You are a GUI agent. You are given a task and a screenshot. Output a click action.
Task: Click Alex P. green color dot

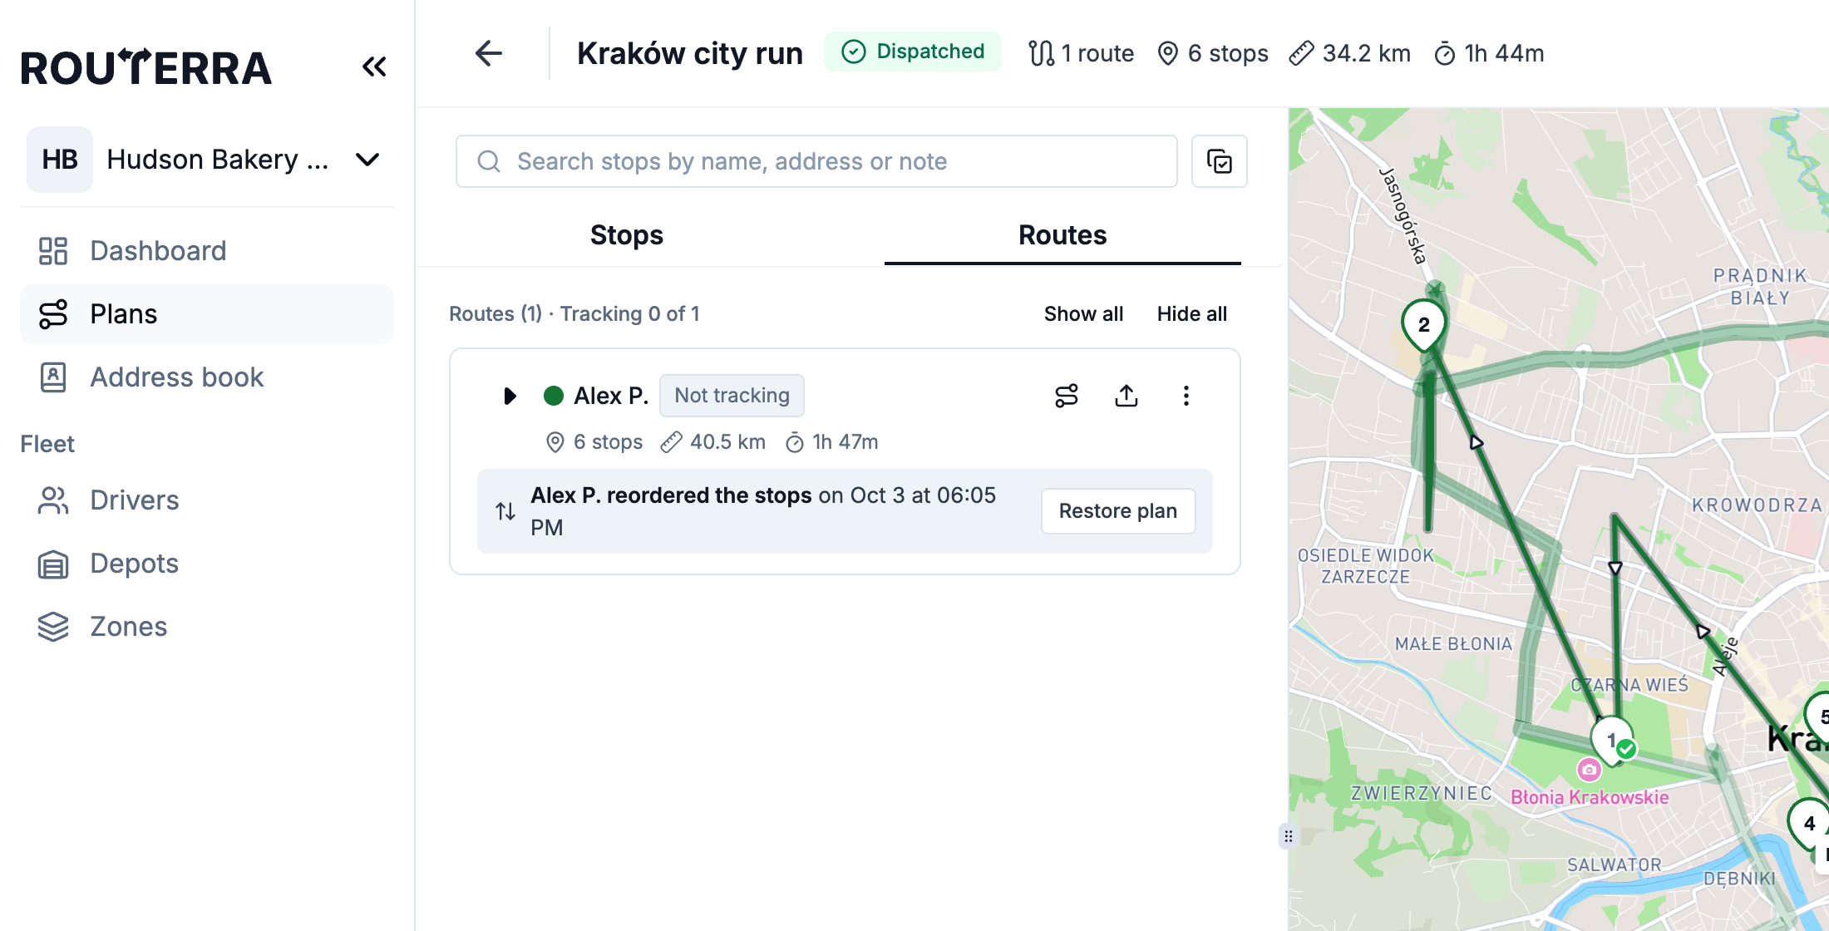point(554,396)
